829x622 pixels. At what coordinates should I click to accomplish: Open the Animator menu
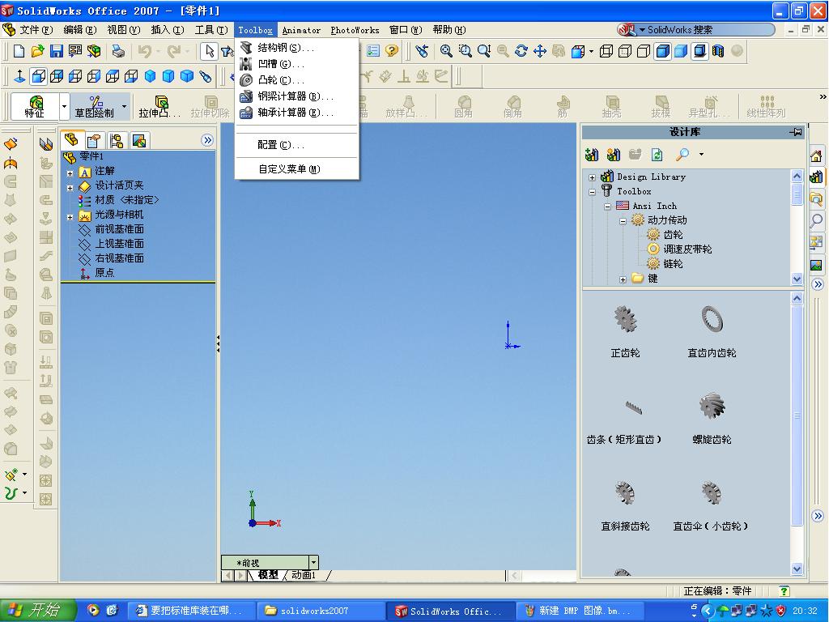pos(301,30)
